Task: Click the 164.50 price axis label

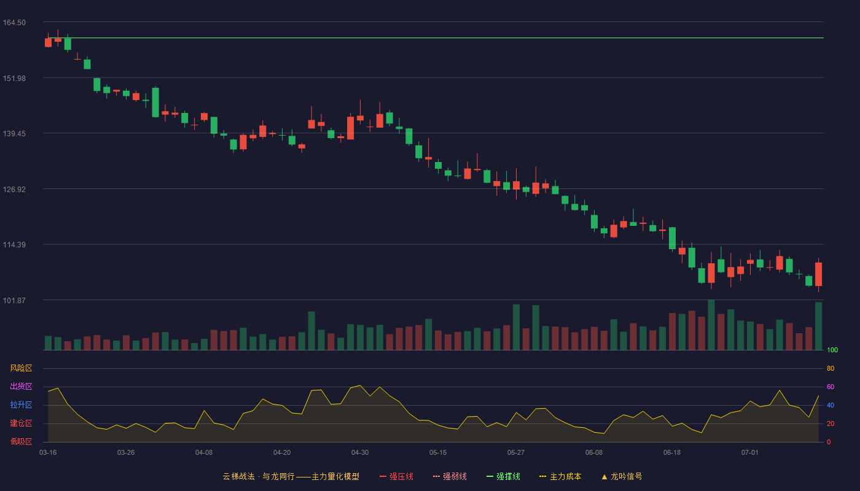Action: [14, 23]
